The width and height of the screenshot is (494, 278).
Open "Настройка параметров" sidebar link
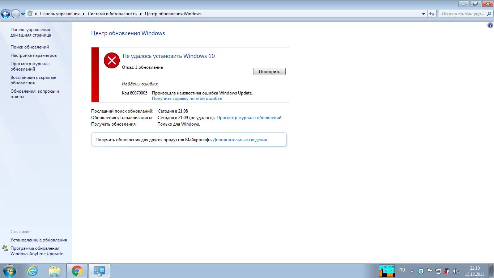tap(34, 55)
